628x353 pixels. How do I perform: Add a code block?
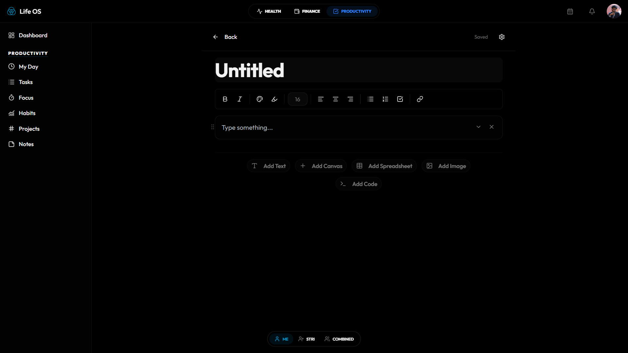coord(358,184)
